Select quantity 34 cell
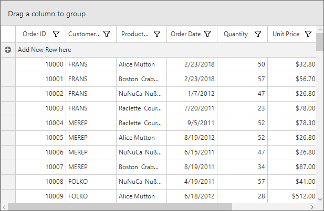This screenshot has width=324, height=211. coord(243,167)
